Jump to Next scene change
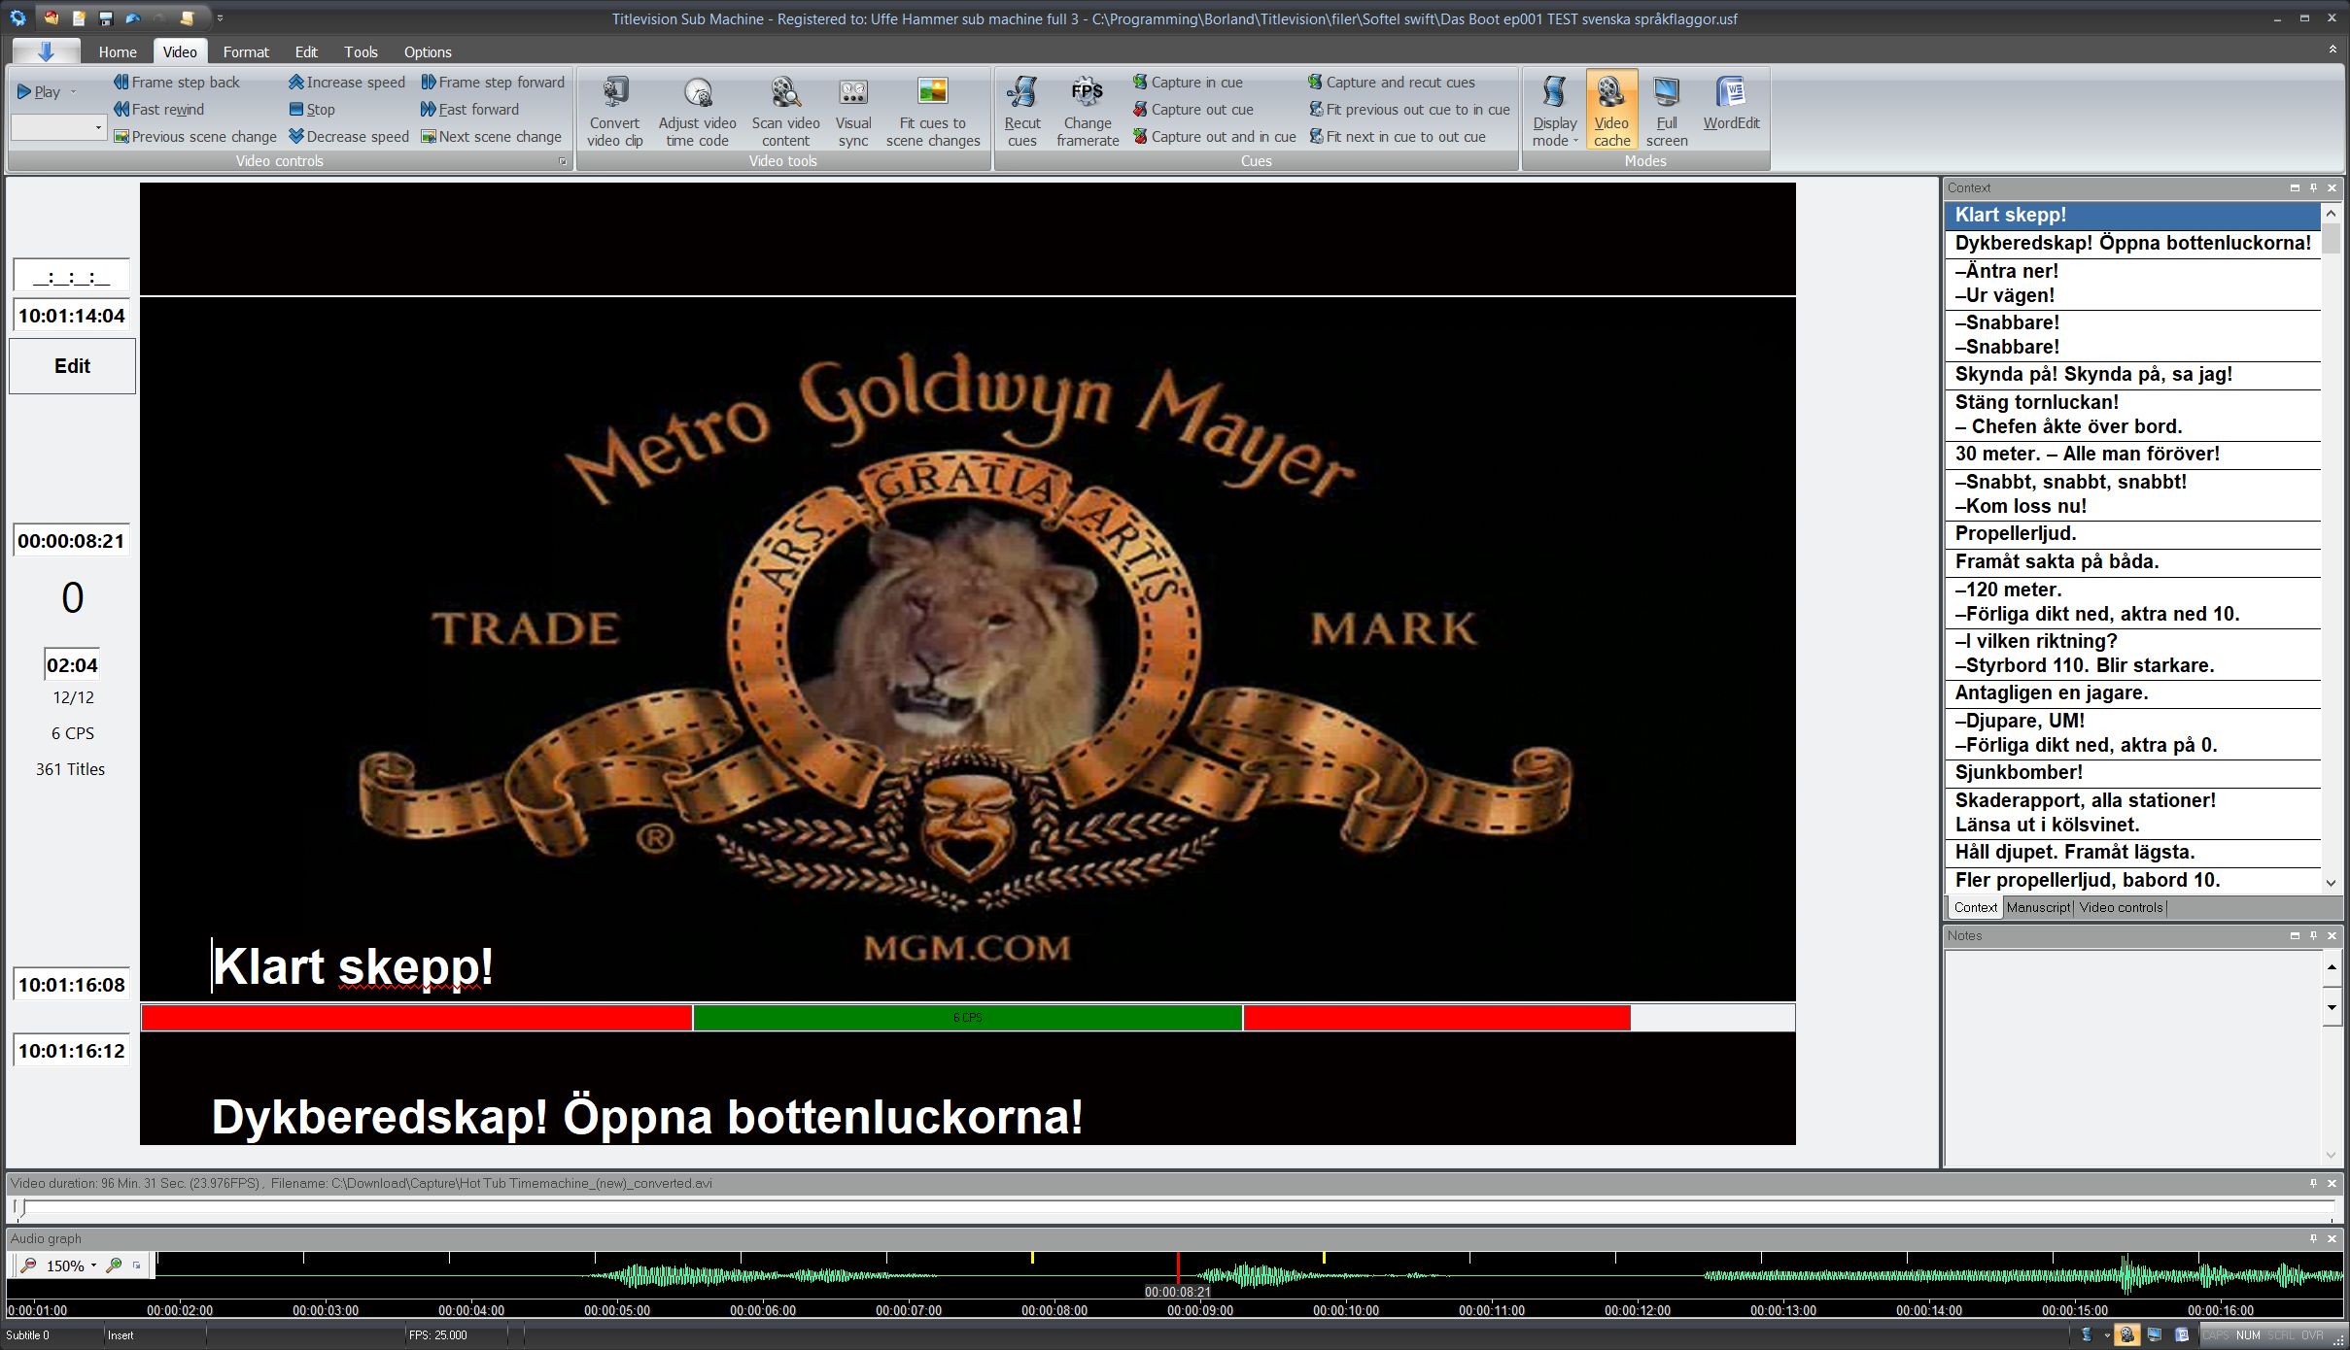Image resolution: width=2350 pixels, height=1350 pixels. (x=491, y=136)
